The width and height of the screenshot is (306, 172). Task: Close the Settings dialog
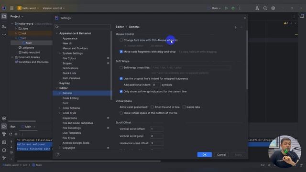point(245,18)
